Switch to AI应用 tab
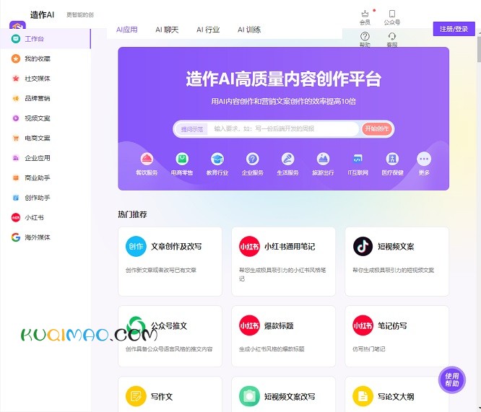The image size is (481, 412). tap(126, 30)
